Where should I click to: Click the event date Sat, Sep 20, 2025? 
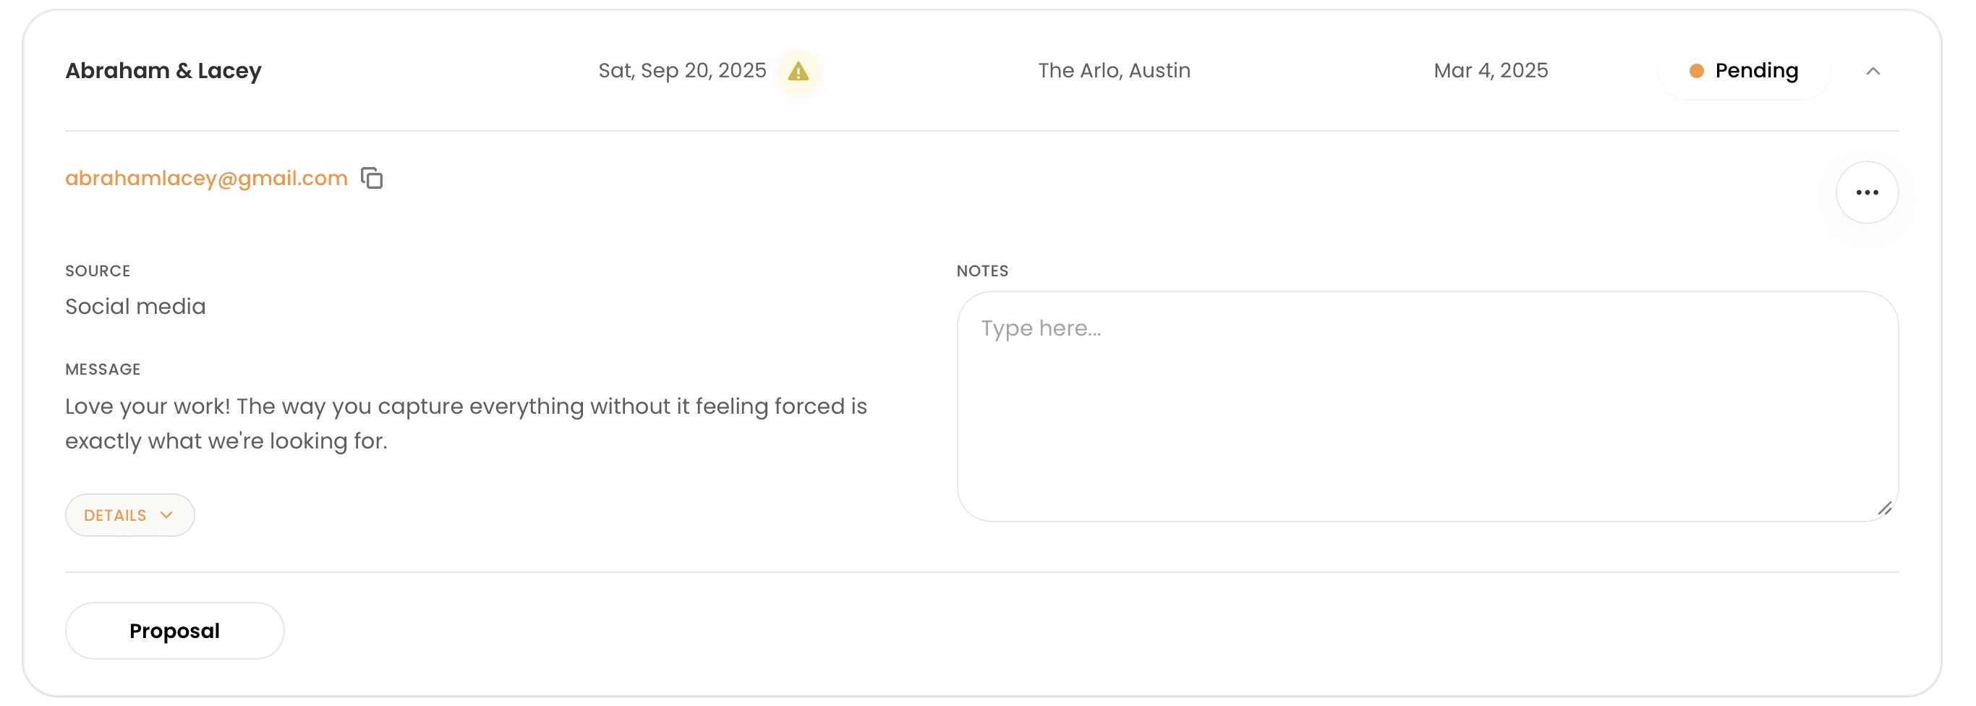pyautogui.click(x=682, y=71)
